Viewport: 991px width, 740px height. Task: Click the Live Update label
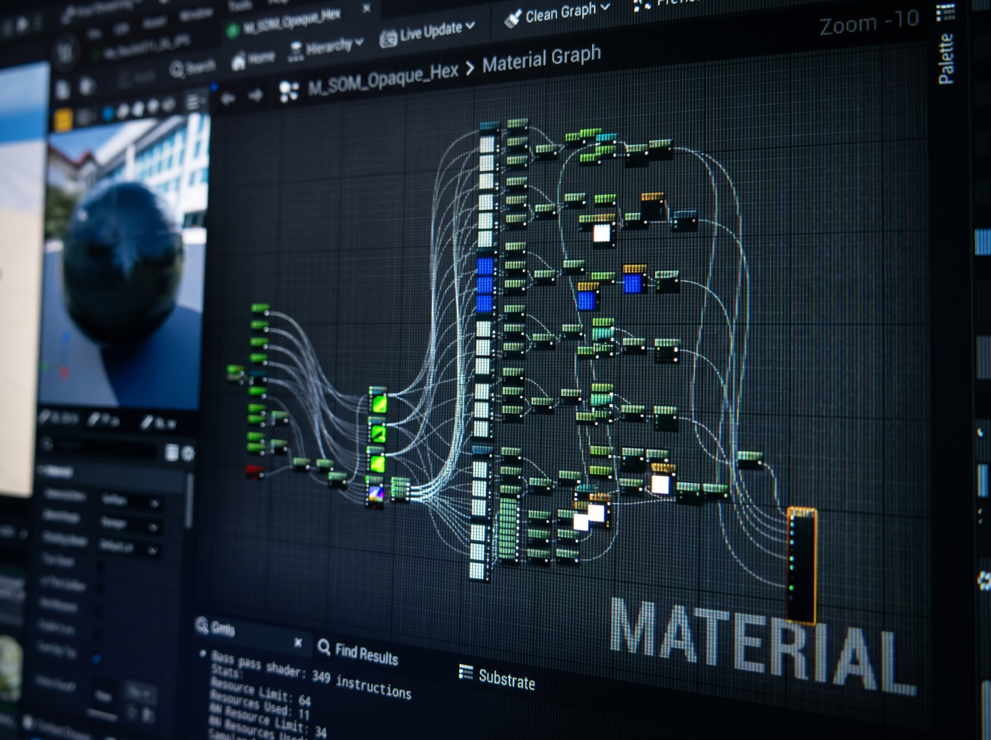coord(431,31)
